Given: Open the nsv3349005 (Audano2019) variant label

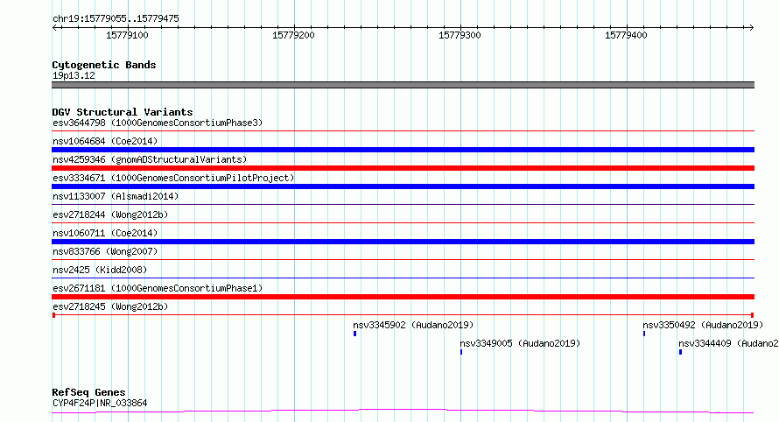Looking at the screenshot, I should coord(520,343).
